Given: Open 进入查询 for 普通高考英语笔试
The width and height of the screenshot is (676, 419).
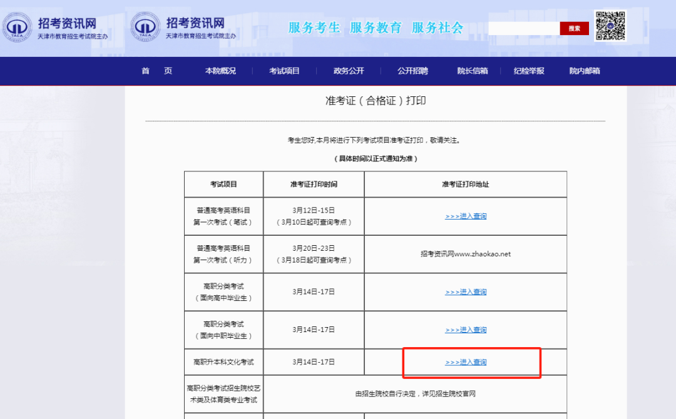Looking at the screenshot, I should pos(465,216).
